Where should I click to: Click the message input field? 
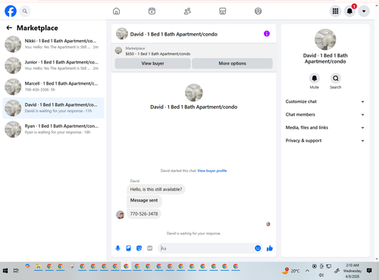[x=206, y=248]
